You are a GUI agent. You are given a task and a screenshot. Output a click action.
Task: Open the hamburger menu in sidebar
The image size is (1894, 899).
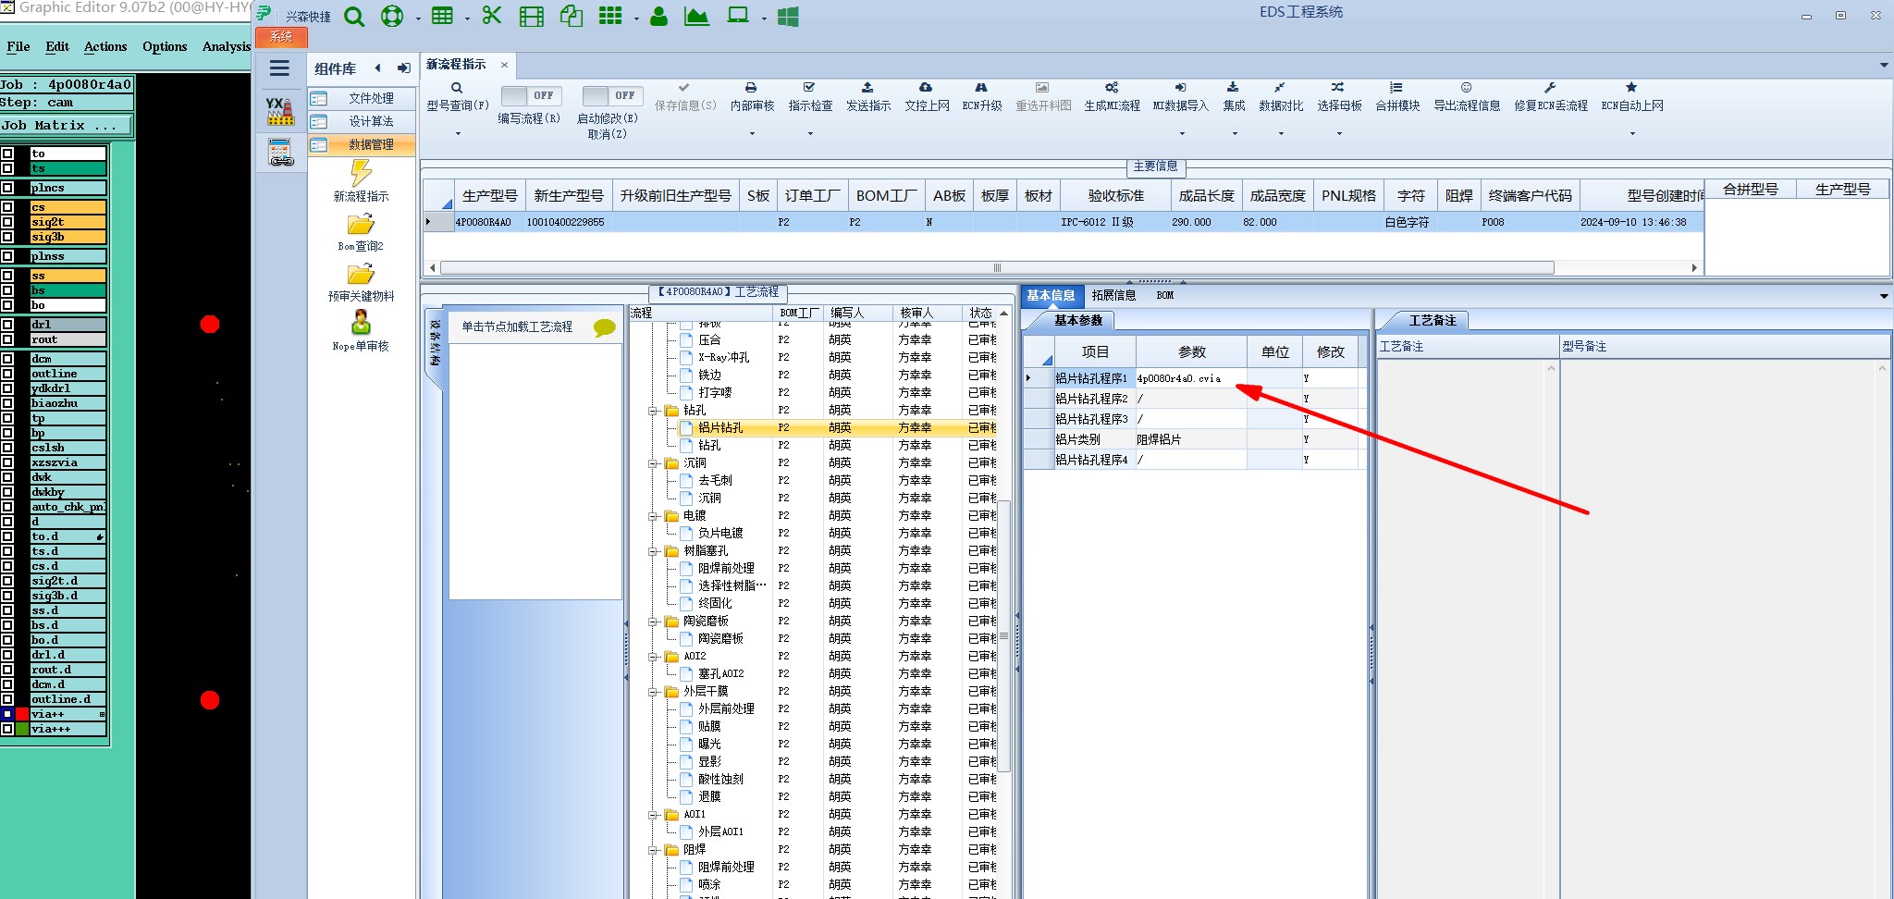point(279,68)
